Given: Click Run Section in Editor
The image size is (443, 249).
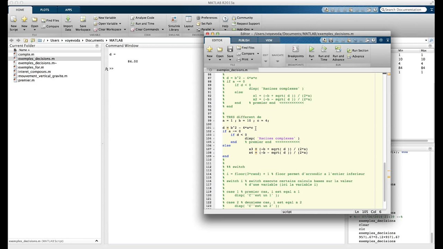Looking at the screenshot, I should (x=358, y=50).
